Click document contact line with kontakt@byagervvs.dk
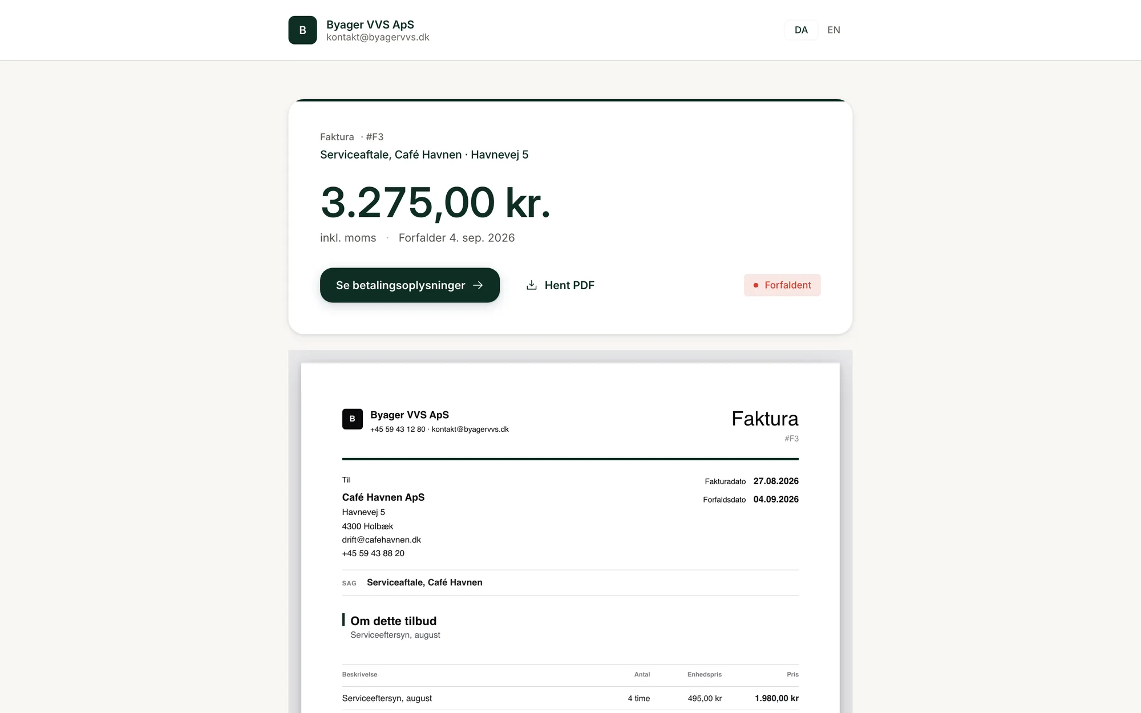 click(439, 429)
